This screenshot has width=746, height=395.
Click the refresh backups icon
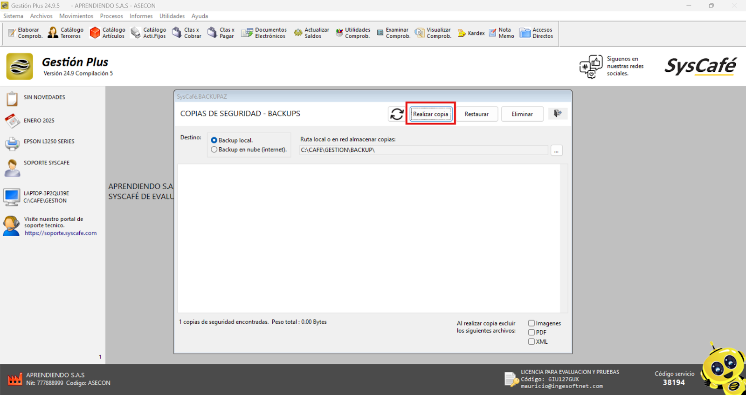(397, 114)
